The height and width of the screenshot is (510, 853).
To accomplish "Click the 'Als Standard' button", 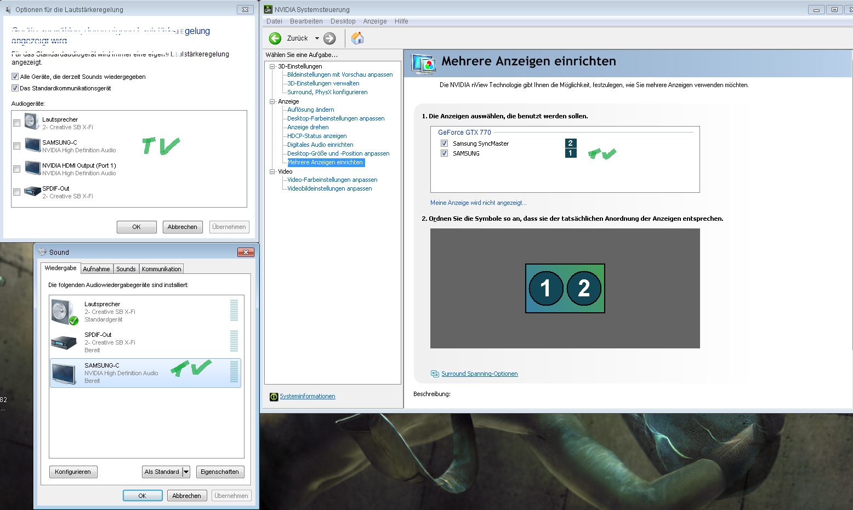I will (162, 472).
